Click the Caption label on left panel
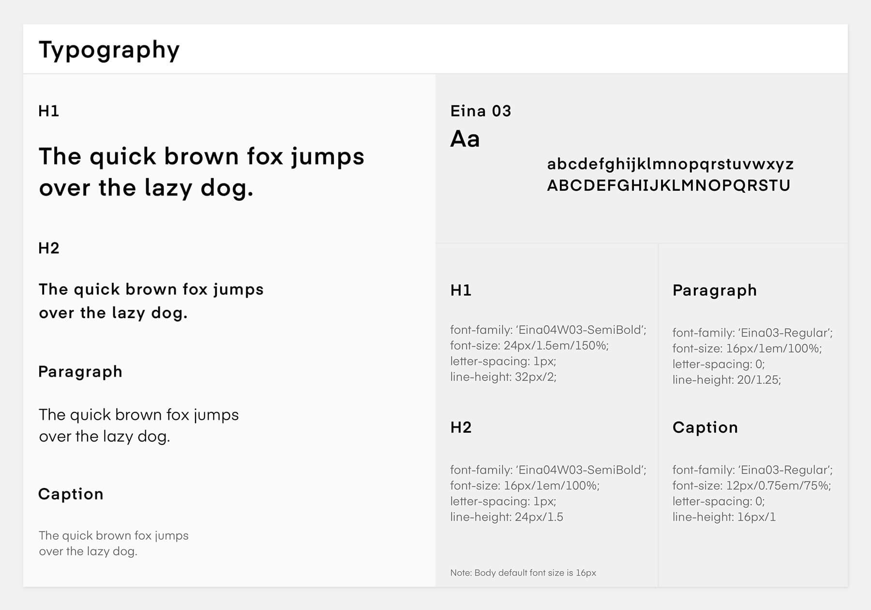This screenshot has width=871, height=610. click(x=71, y=494)
